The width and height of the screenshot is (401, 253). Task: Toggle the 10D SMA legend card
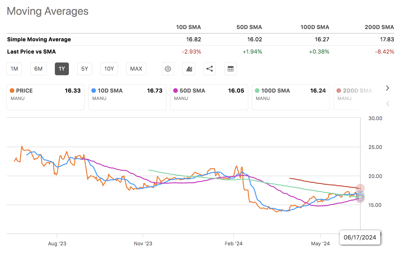[127, 97]
